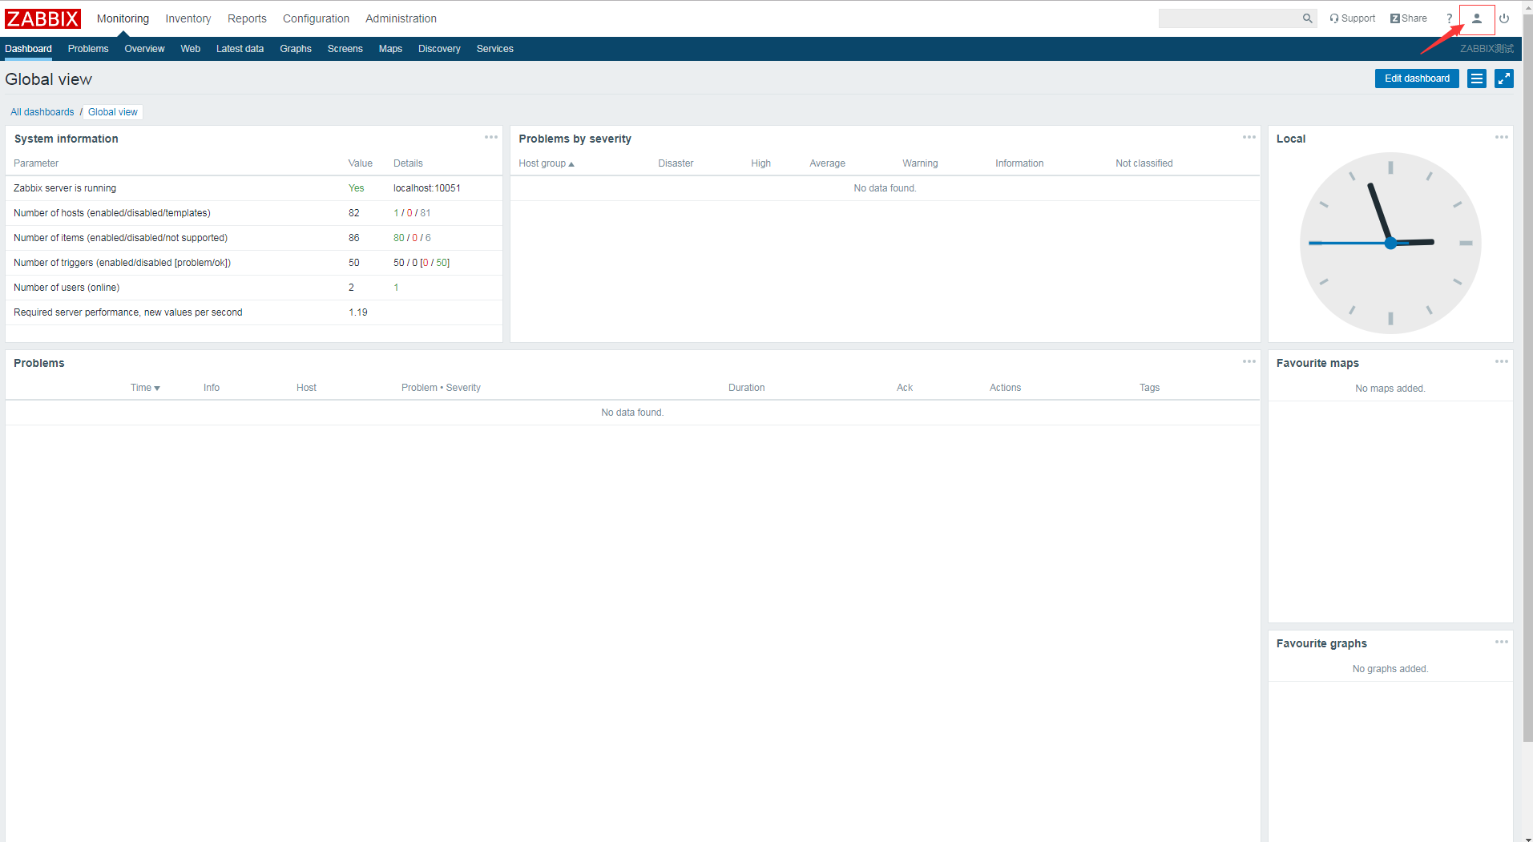This screenshot has height=842, width=1533.
Task: Switch to the Discovery tab
Action: [x=439, y=49]
